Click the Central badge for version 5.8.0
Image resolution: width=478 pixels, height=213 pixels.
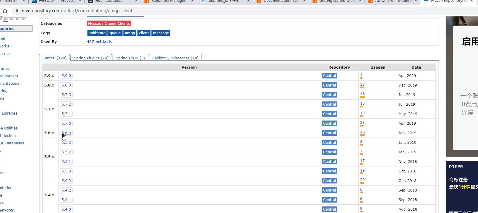(x=329, y=85)
